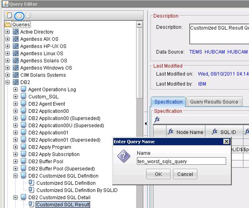This screenshot has height=208, width=249.
Task: Expand the Agentless Linux OS node
Action: [7, 53]
